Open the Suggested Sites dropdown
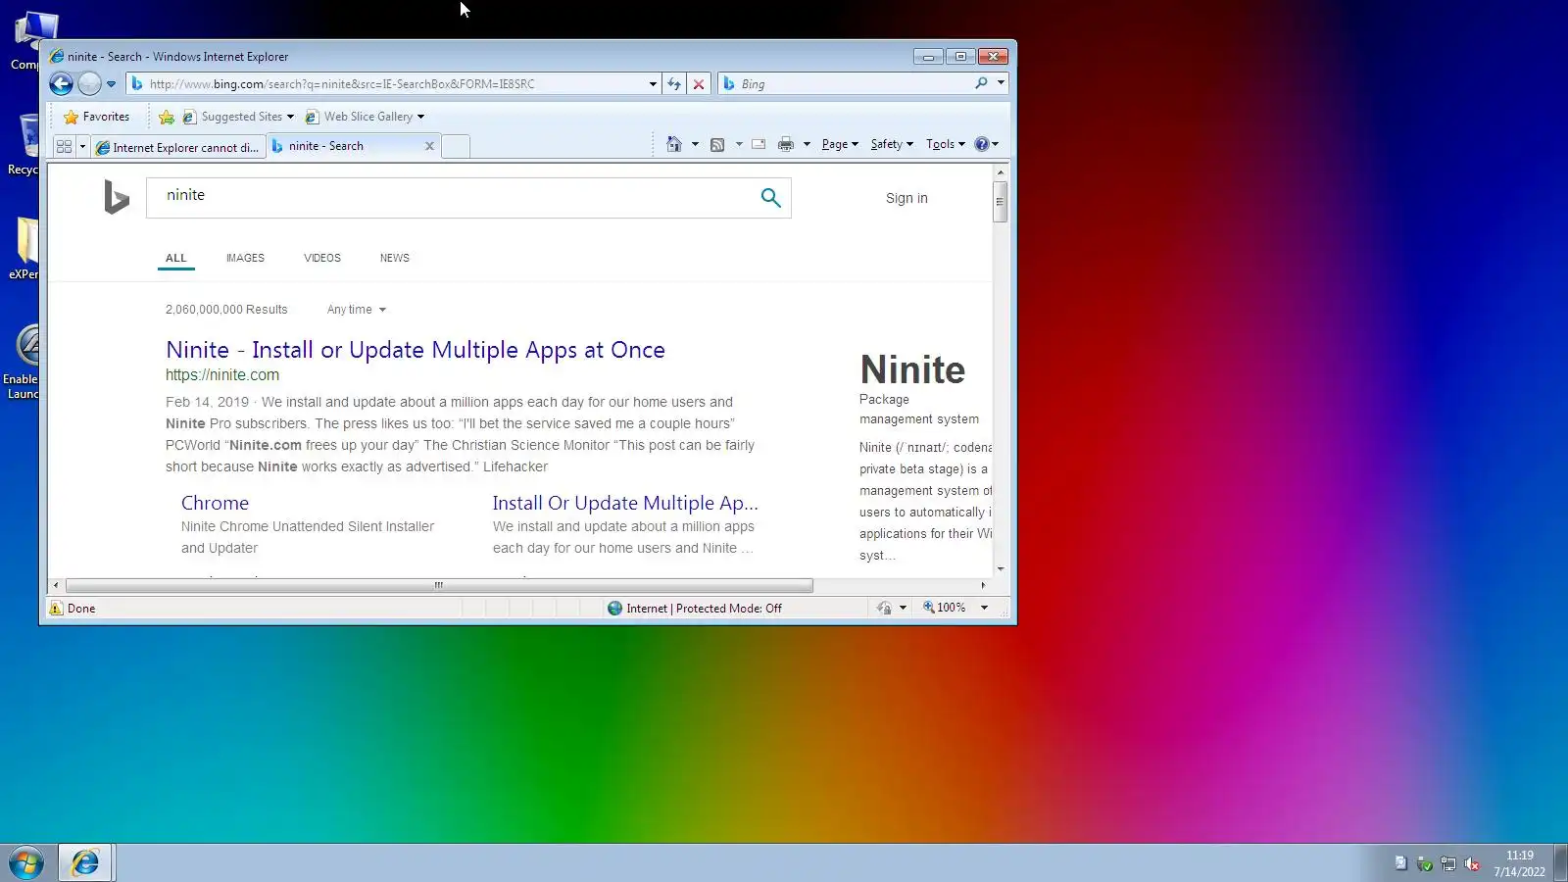This screenshot has width=1568, height=882. 238,117
